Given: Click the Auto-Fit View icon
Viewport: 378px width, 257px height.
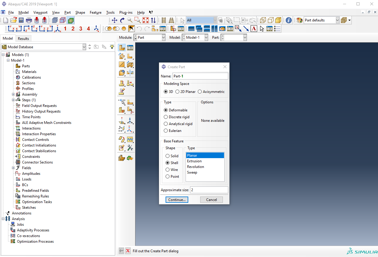Looking at the screenshot, I should coord(146,20).
